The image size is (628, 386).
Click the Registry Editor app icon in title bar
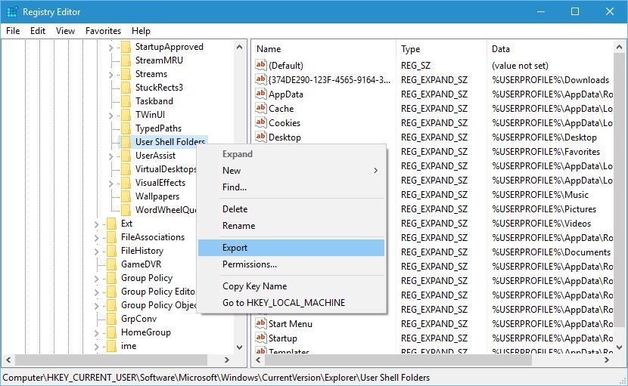[x=11, y=12]
